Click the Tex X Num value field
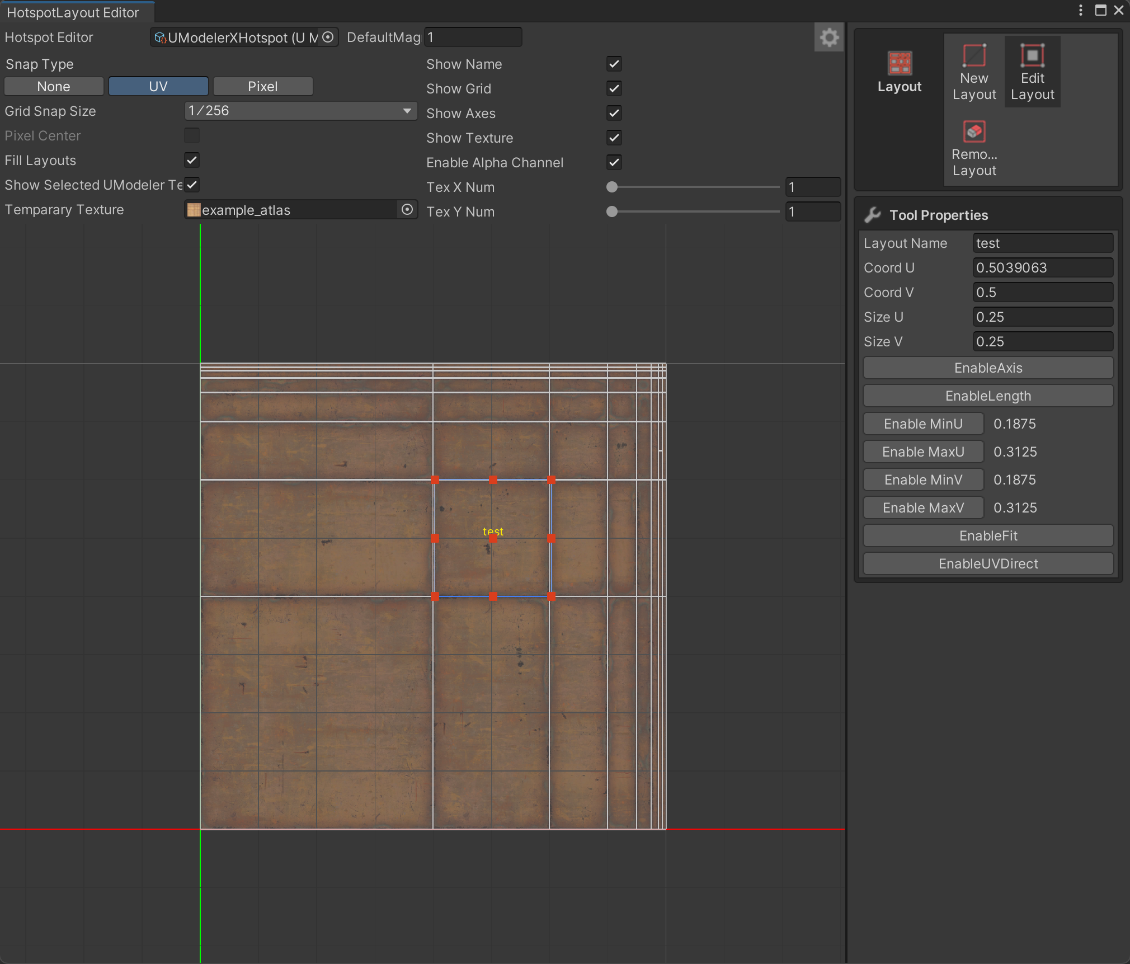The height and width of the screenshot is (964, 1130). 813,187
